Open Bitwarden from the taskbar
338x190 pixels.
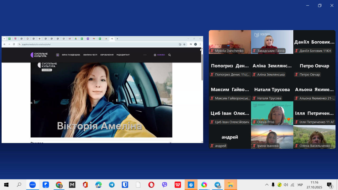(x=125, y=185)
